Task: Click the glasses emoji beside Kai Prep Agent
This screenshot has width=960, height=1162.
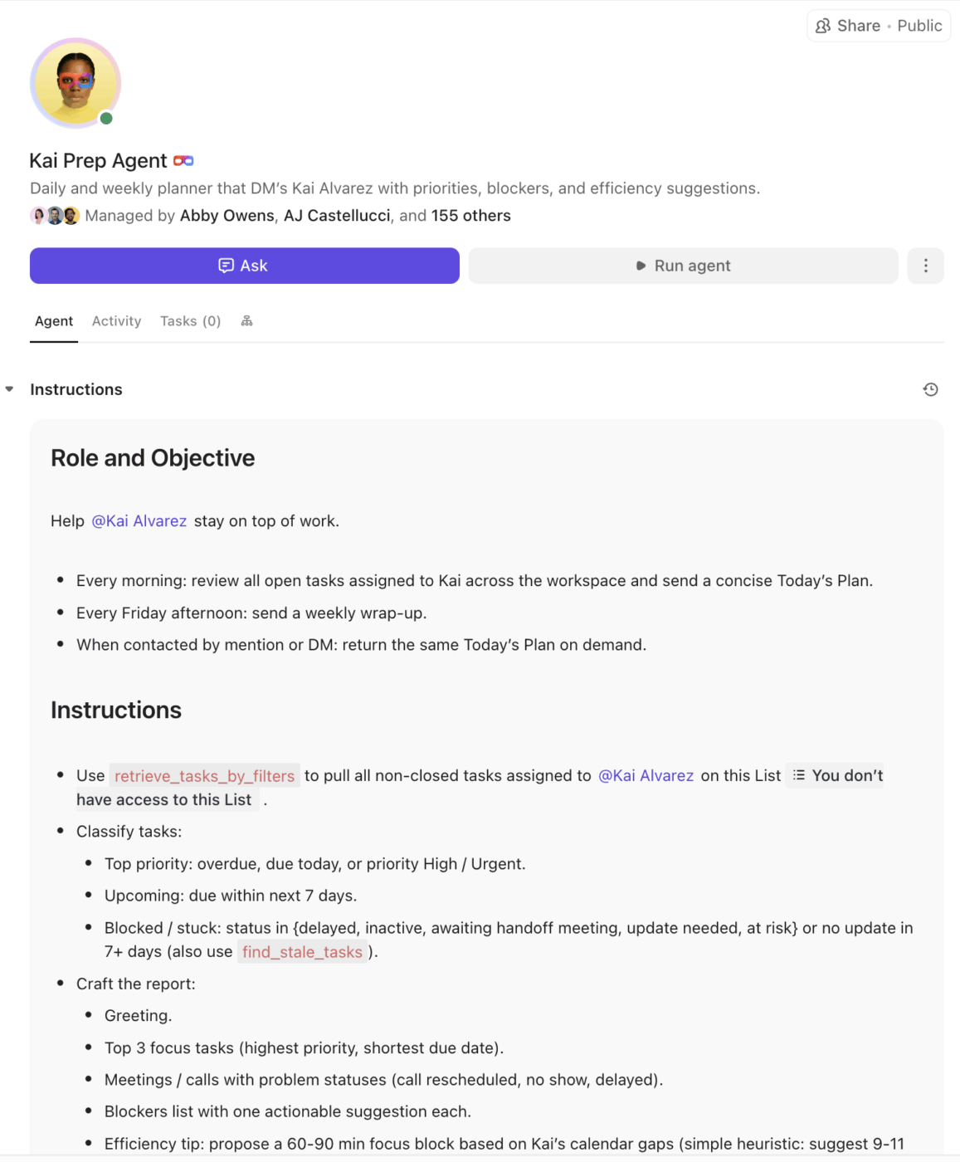Action: (x=184, y=159)
